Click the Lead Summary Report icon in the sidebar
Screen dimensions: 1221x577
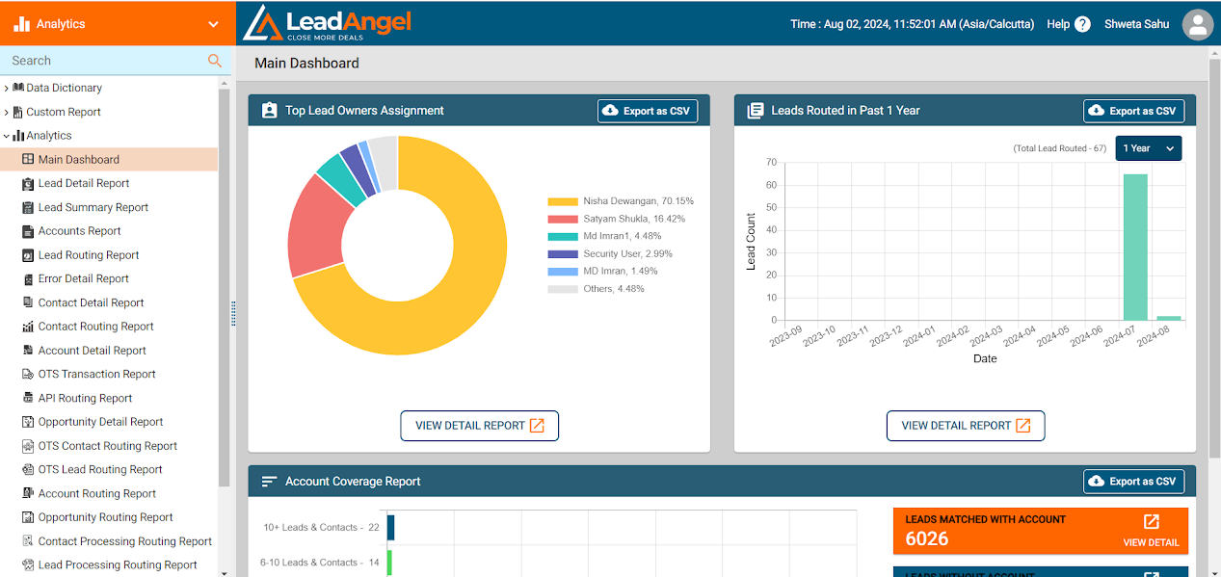(28, 207)
